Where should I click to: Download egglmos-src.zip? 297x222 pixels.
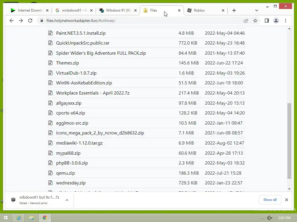[x=72, y=123]
